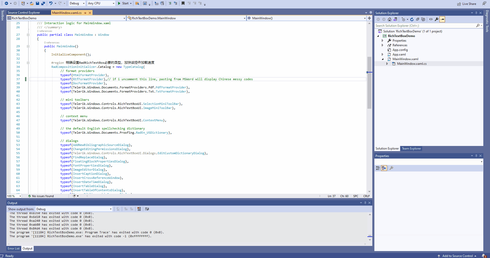Close the MainWindow.xaml.cs tab
The height and width of the screenshot is (258, 490).
coord(90,13)
